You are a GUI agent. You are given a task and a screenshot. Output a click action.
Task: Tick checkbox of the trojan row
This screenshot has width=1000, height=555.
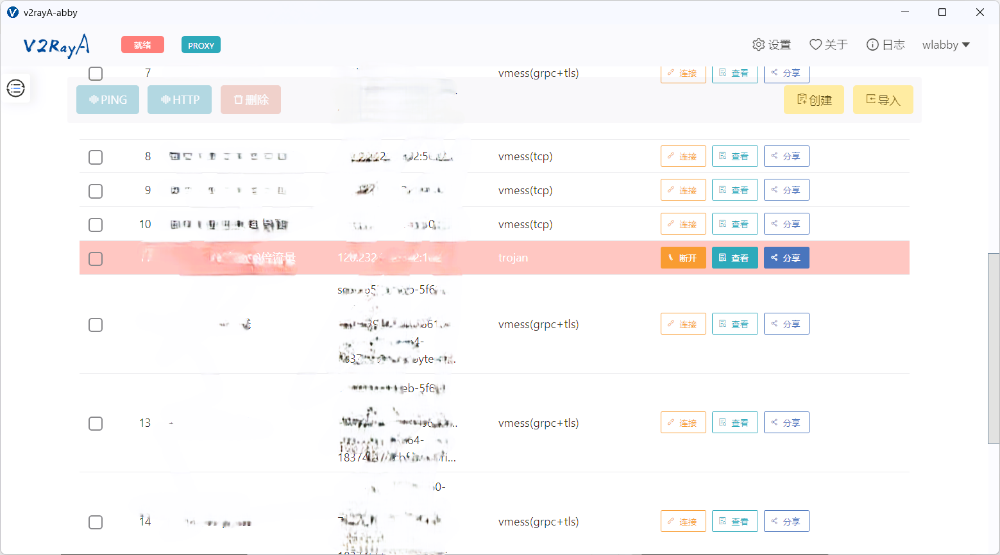pos(96,259)
